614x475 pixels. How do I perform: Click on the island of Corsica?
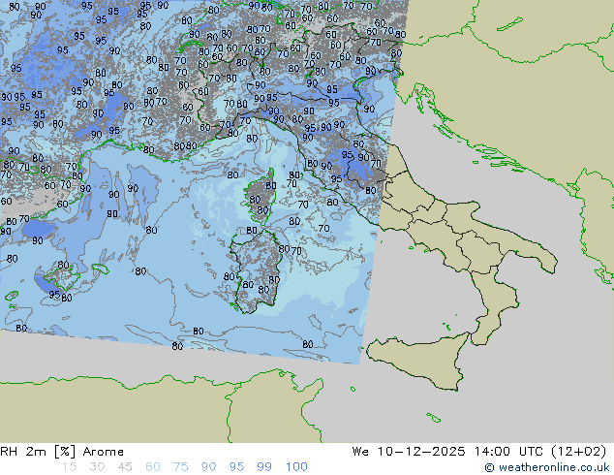261,196
